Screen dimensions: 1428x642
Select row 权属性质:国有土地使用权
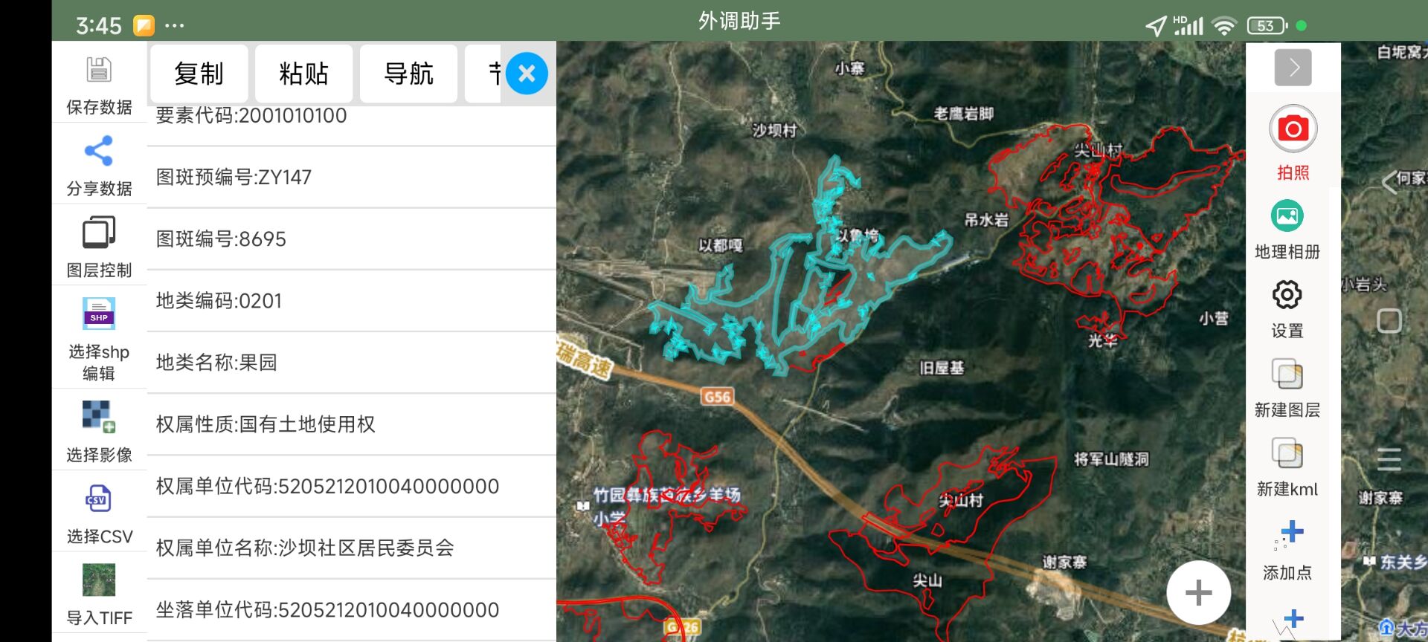point(352,424)
